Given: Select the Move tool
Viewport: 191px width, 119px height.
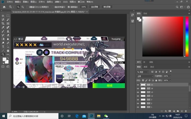Looking at the screenshot, I should tap(3, 16).
